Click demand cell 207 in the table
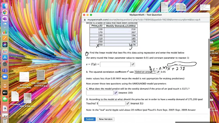 (x=121, y=32)
